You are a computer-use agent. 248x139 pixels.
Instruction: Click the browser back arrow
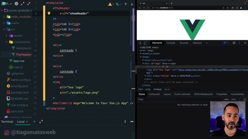139,8
